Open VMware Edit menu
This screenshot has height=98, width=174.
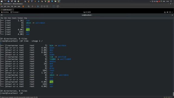pyautogui.click(x=5, y=6)
